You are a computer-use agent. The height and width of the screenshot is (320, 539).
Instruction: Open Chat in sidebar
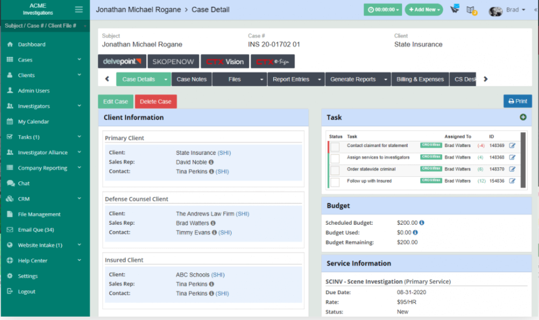pos(24,183)
